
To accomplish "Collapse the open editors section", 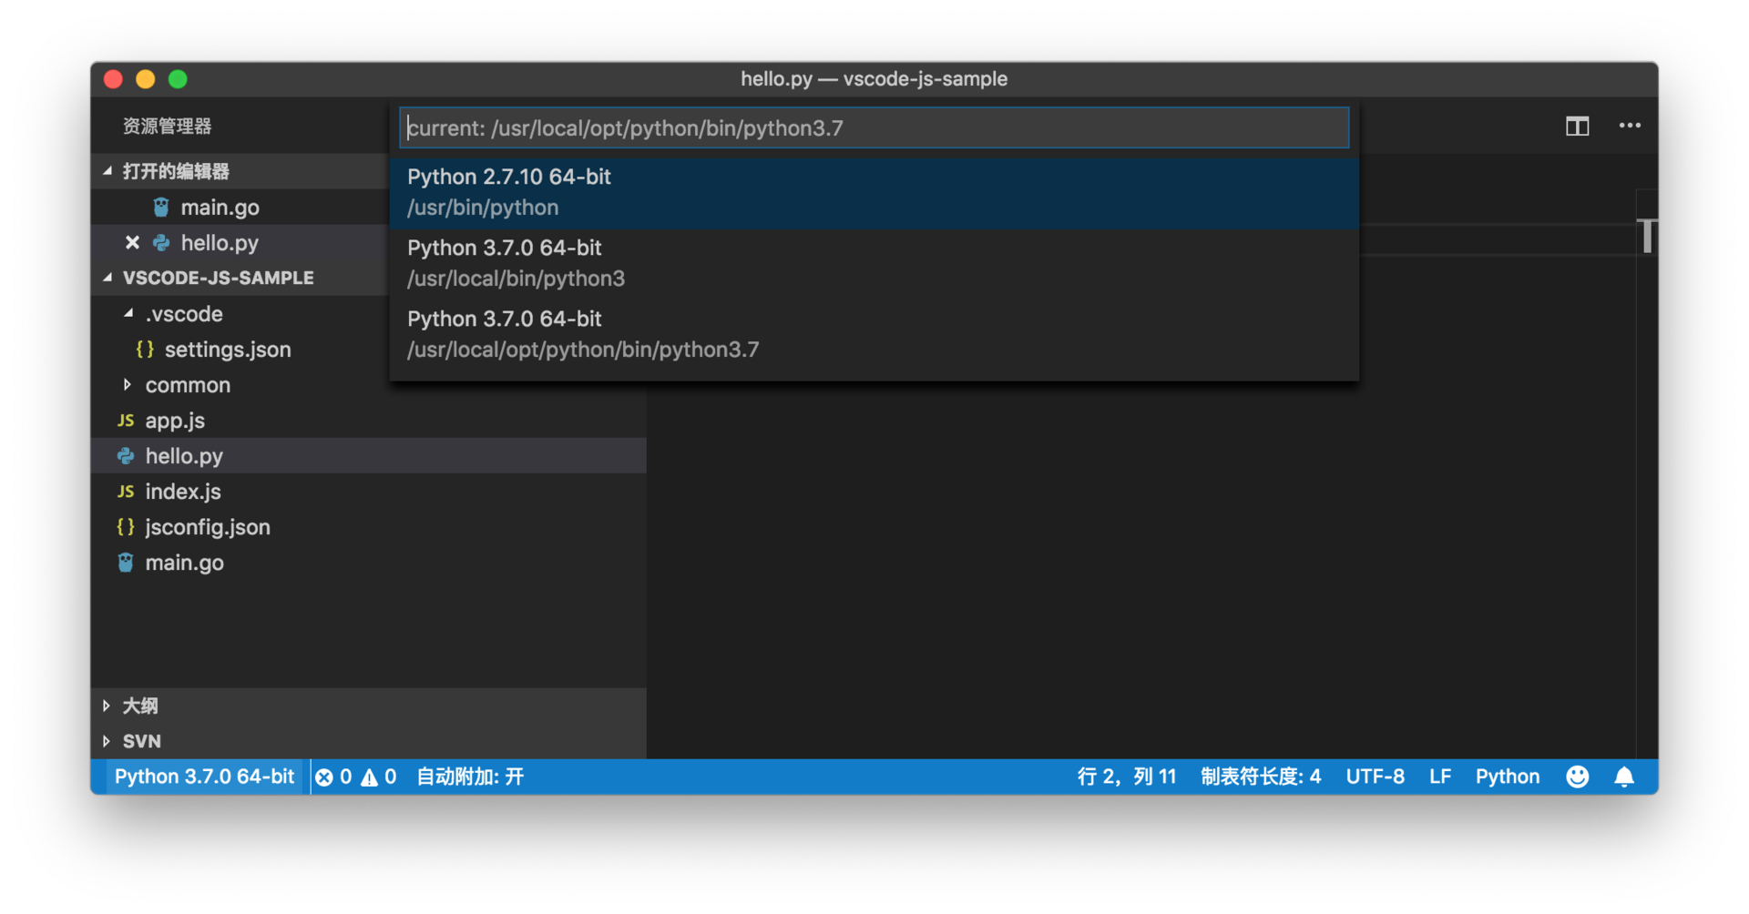I will [x=107, y=171].
